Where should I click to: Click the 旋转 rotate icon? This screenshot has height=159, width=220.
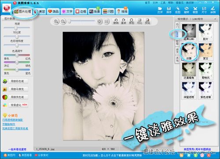point(187,10)
